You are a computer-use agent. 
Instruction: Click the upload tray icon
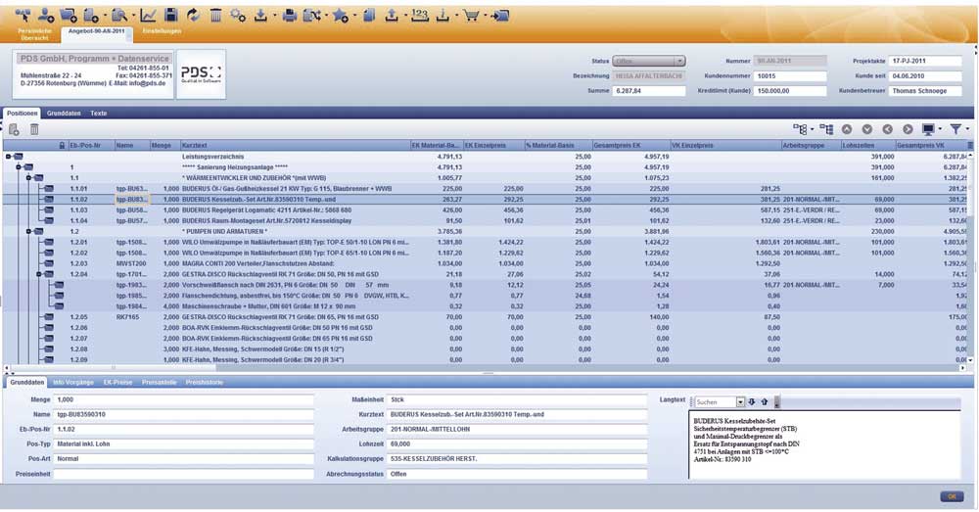[x=392, y=15]
